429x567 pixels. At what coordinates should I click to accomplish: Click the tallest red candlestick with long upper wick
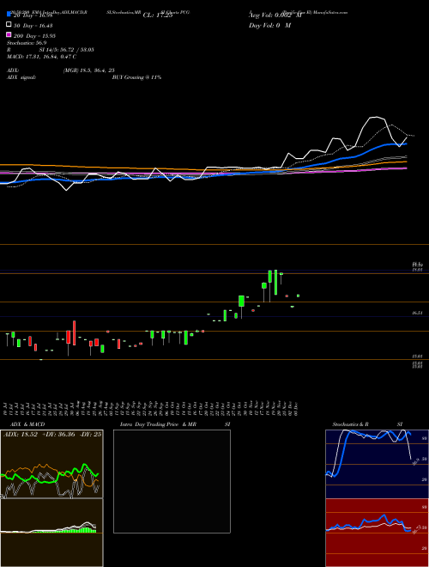[74, 332]
